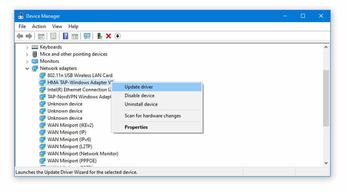Click the Back arrow toolbar icon
This screenshot has height=192, width=348.
20,36
